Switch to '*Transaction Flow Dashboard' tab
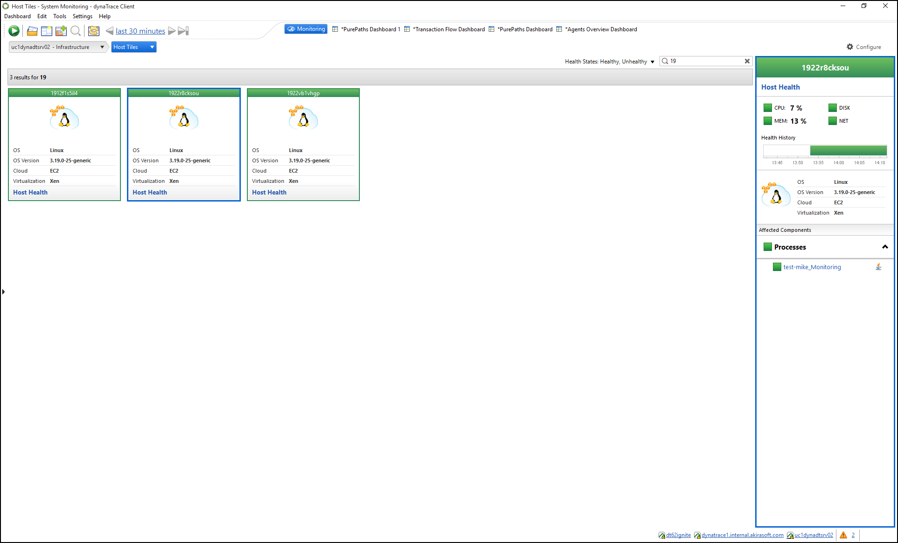This screenshot has height=543, width=898. [x=445, y=29]
